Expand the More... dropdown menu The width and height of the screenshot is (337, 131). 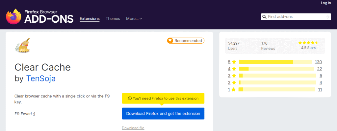pyautogui.click(x=134, y=19)
